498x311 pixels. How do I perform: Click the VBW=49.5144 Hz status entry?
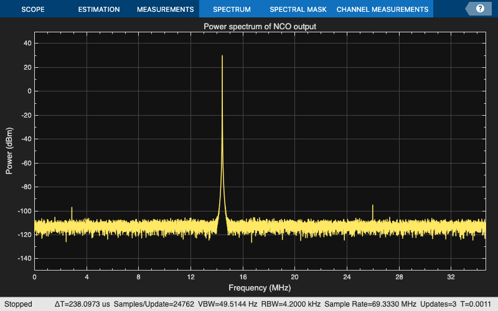click(227, 304)
